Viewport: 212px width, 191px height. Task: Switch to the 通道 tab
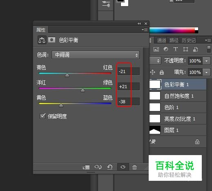coord(162,40)
